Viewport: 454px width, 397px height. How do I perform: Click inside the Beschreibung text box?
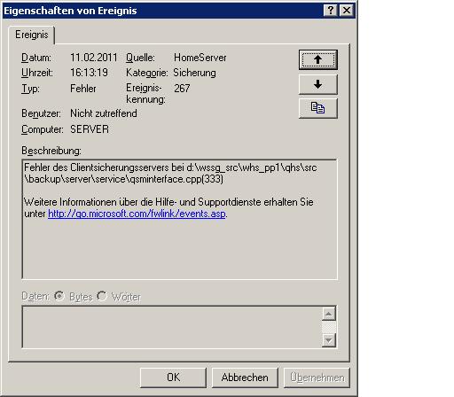click(179, 219)
